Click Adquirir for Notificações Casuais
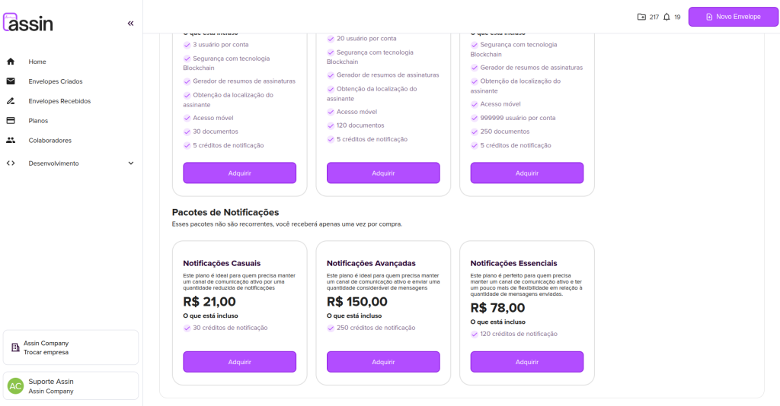 coord(239,362)
